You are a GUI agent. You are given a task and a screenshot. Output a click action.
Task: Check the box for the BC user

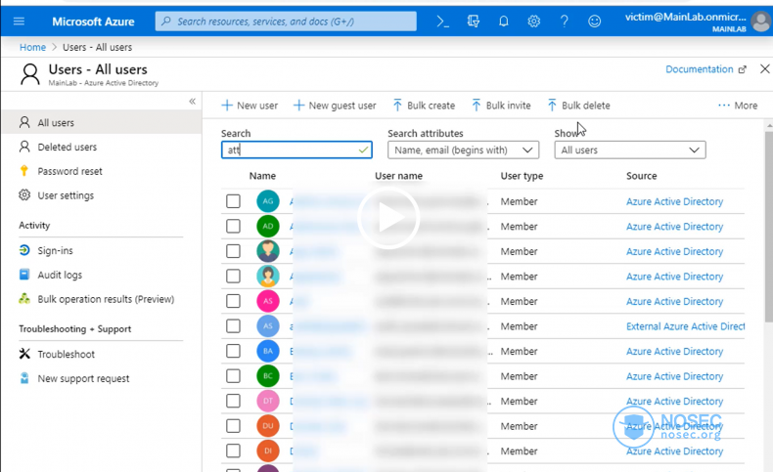[x=233, y=376]
